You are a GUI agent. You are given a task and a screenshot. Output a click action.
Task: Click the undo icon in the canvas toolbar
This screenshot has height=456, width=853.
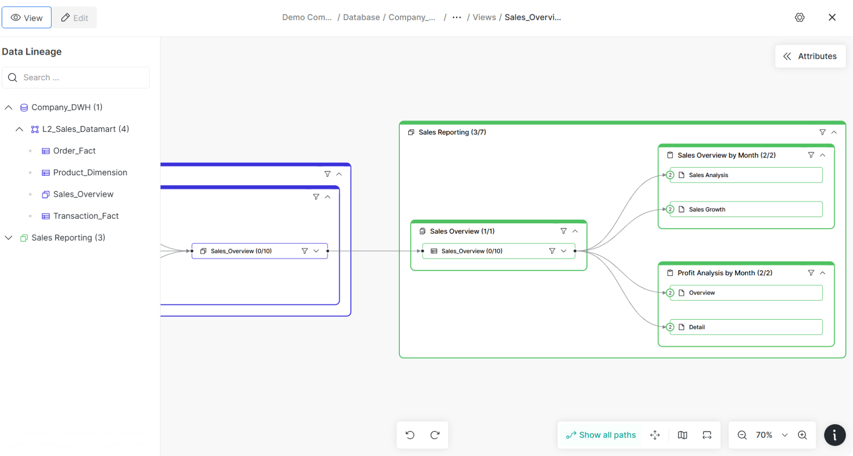click(x=410, y=435)
